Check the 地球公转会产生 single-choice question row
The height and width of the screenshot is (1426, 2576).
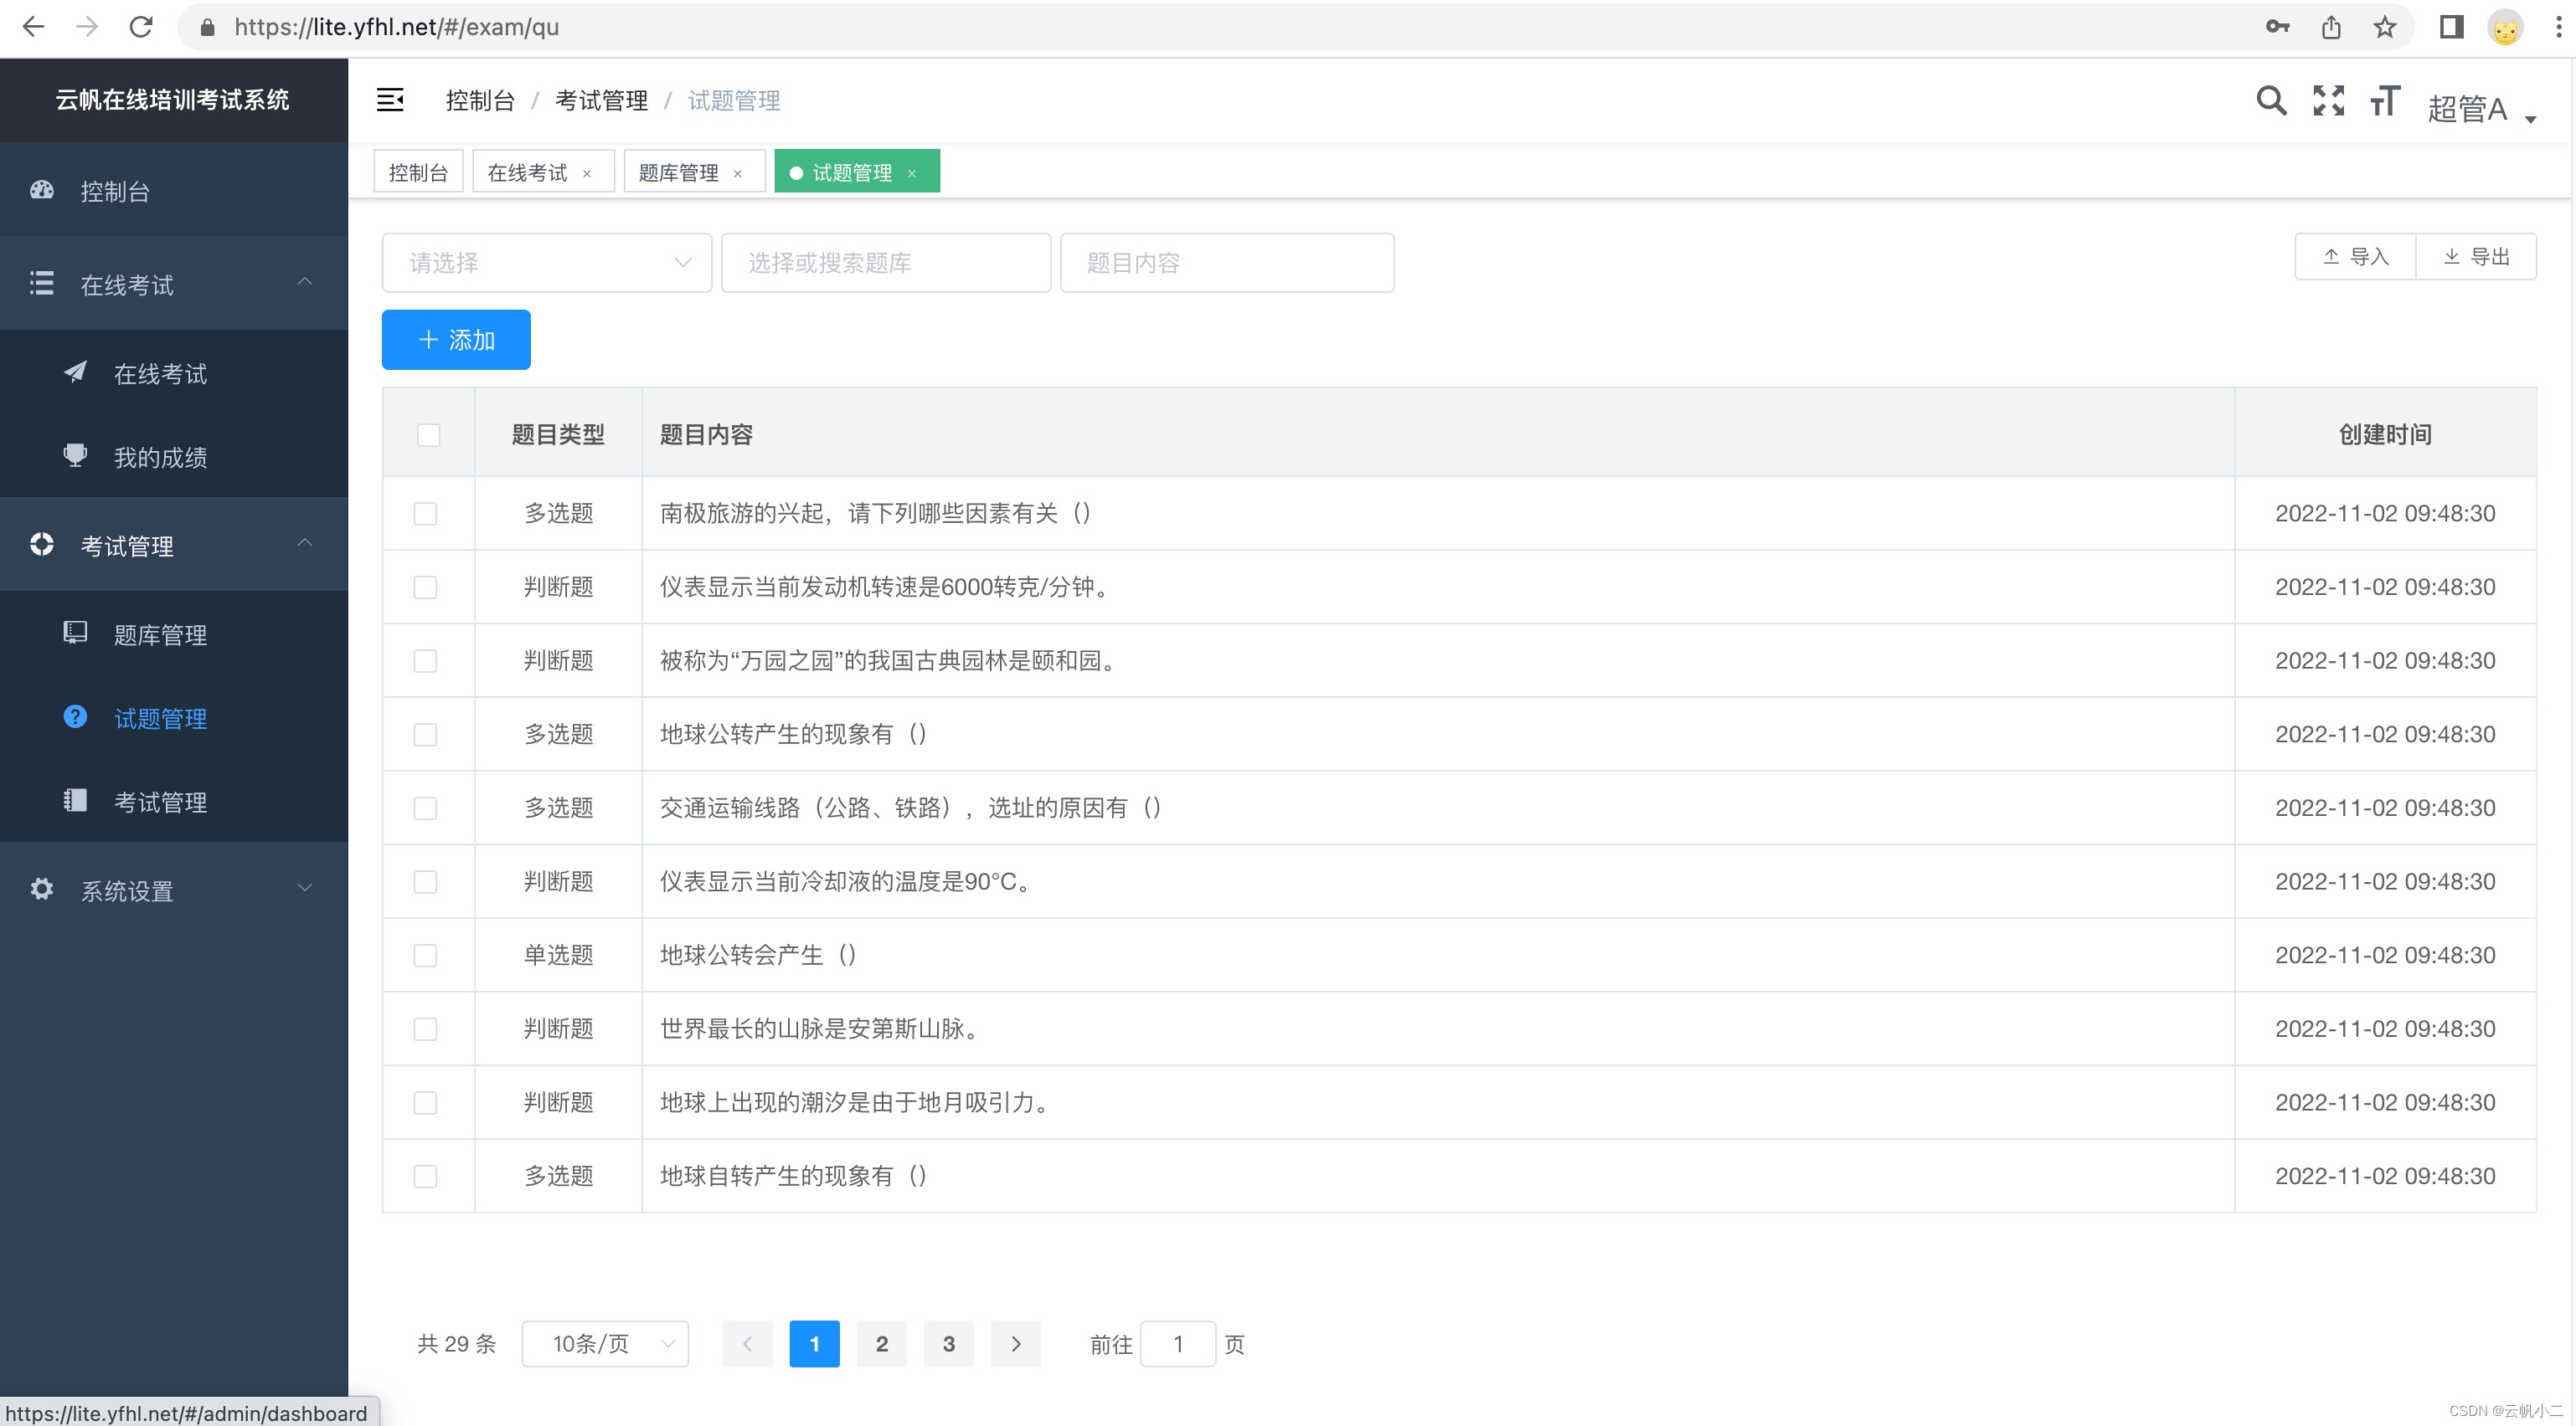point(426,956)
